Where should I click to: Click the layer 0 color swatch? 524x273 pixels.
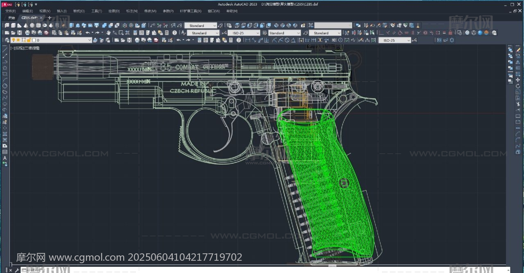pyautogui.click(x=33, y=40)
